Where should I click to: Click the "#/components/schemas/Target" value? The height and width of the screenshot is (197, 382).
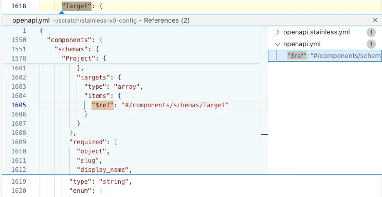(x=175, y=105)
